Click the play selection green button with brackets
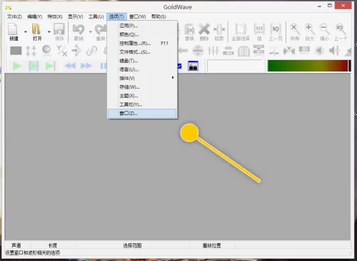 [x=34, y=66]
